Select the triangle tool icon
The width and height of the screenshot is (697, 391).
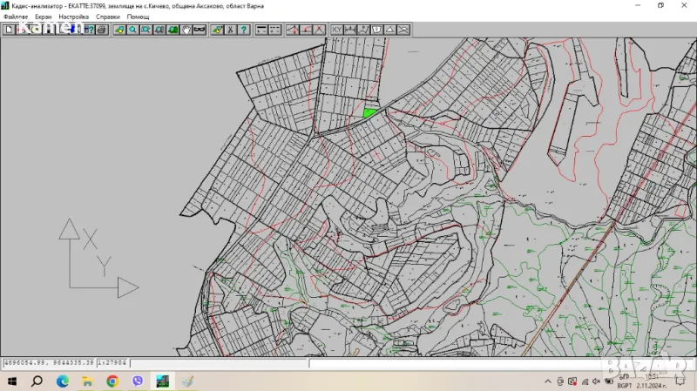point(389,30)
